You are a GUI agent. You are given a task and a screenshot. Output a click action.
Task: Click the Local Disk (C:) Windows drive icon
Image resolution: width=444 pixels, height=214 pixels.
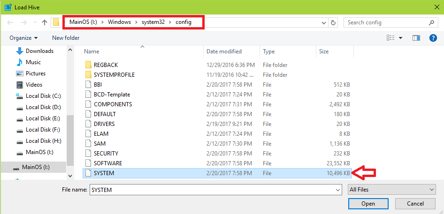point(20,96)
